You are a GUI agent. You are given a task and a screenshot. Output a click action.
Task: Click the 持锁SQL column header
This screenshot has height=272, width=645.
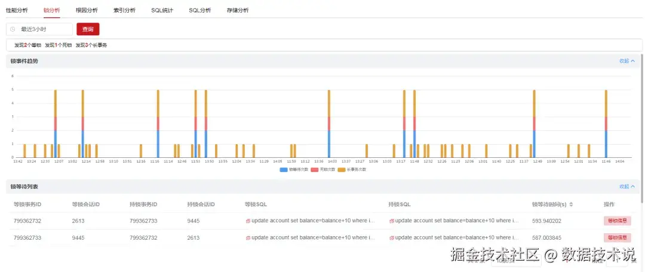click(400, 204)
